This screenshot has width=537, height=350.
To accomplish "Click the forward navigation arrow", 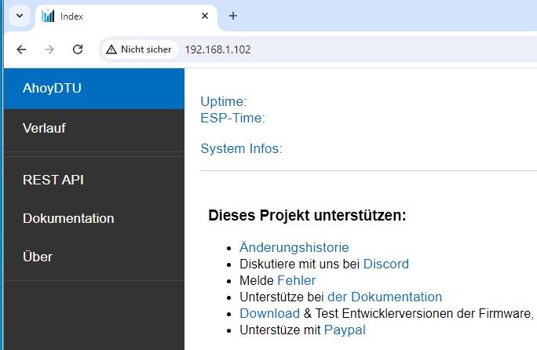I will (49, 49).
